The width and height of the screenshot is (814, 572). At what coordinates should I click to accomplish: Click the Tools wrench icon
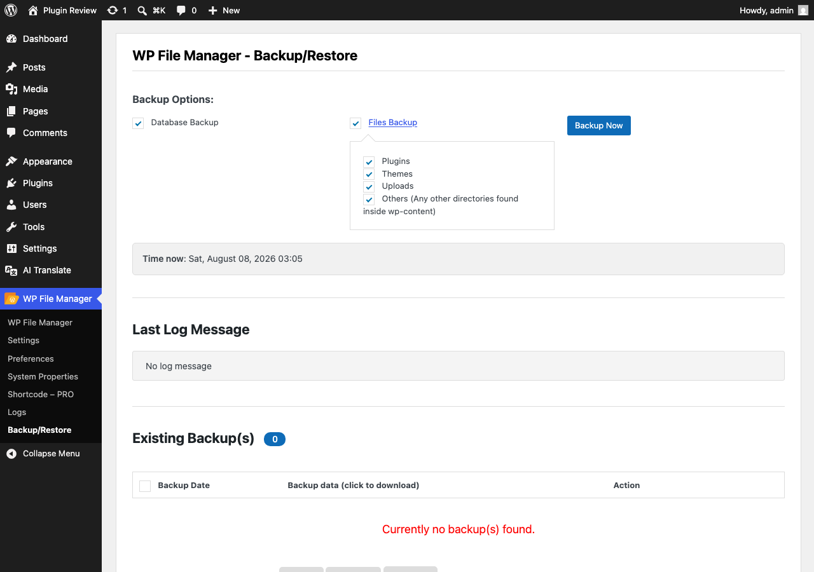[x=11, y=227]
